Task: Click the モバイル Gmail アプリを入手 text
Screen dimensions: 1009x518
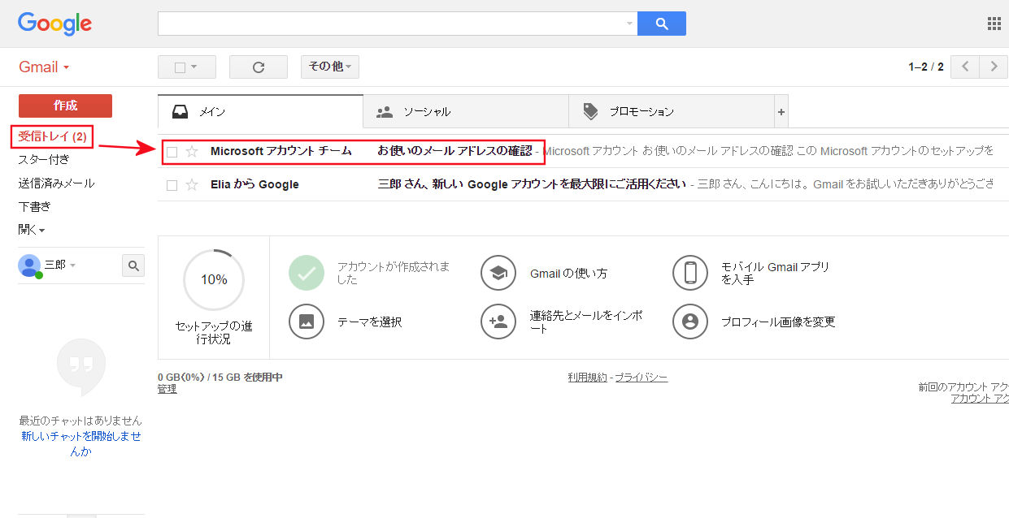Action: coord(775,273)
